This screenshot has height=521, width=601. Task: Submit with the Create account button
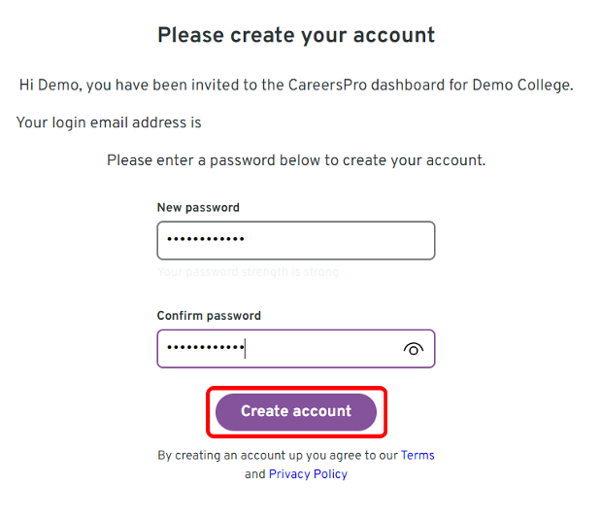pyautogui.click(x=296, y=412)
